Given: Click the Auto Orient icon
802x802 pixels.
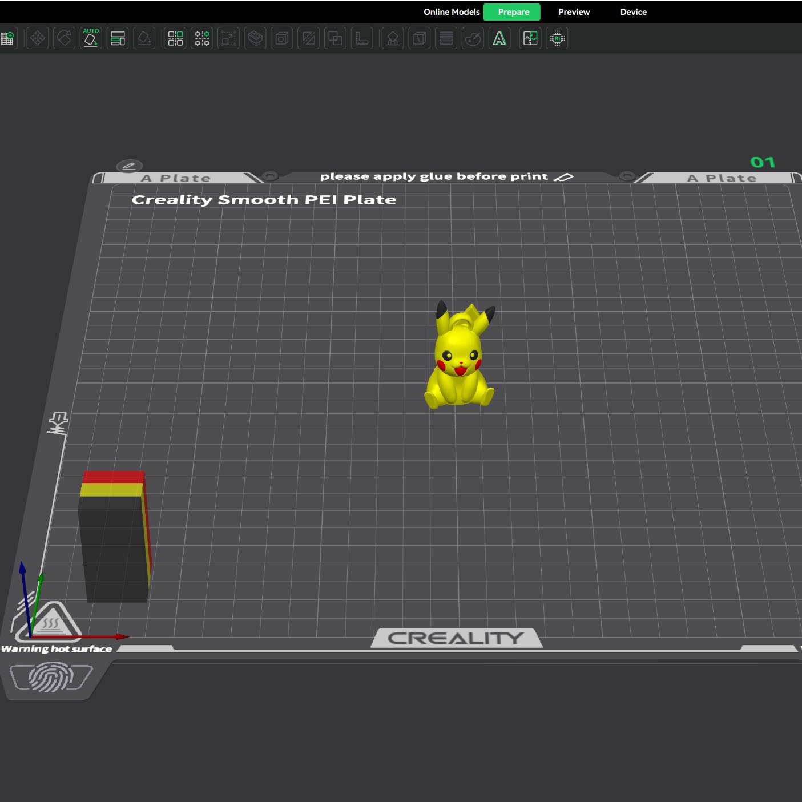Looking at the screenshot, I should coord(91,38).
